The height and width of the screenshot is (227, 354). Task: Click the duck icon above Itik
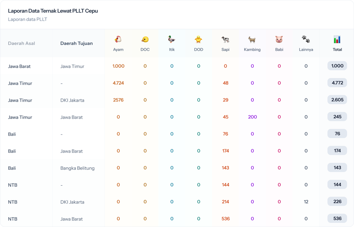pyautogui.click(x=172, y=39)
